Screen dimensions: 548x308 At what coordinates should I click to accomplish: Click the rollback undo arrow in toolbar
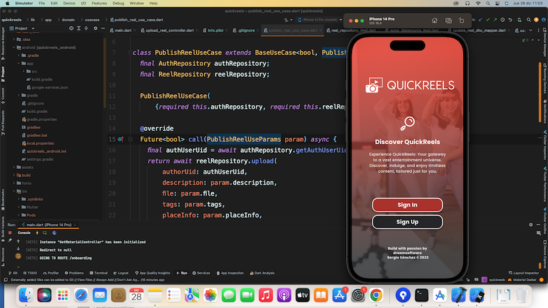pyautogui.click(x=510, y=20)
